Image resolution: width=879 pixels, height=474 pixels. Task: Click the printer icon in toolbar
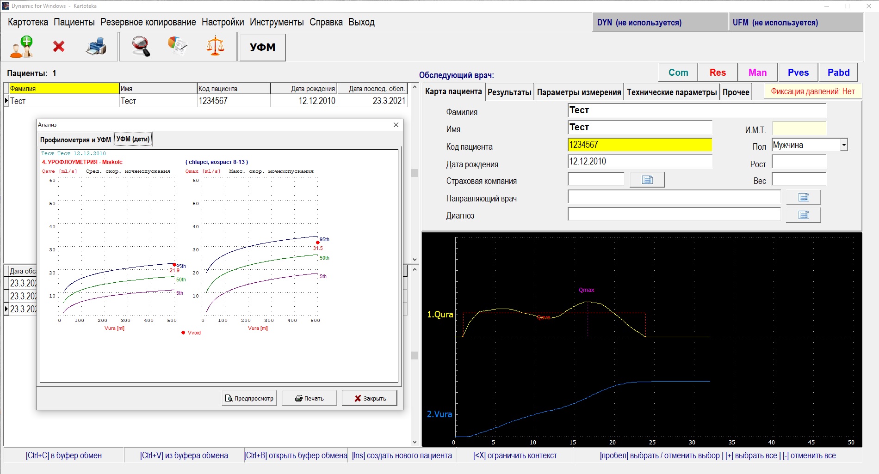(x=96, y=47)
